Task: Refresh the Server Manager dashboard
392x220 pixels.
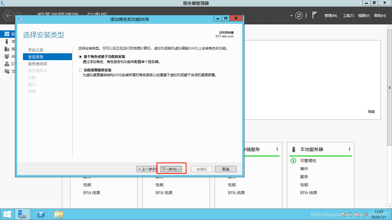Action: (x=299, y=15)
